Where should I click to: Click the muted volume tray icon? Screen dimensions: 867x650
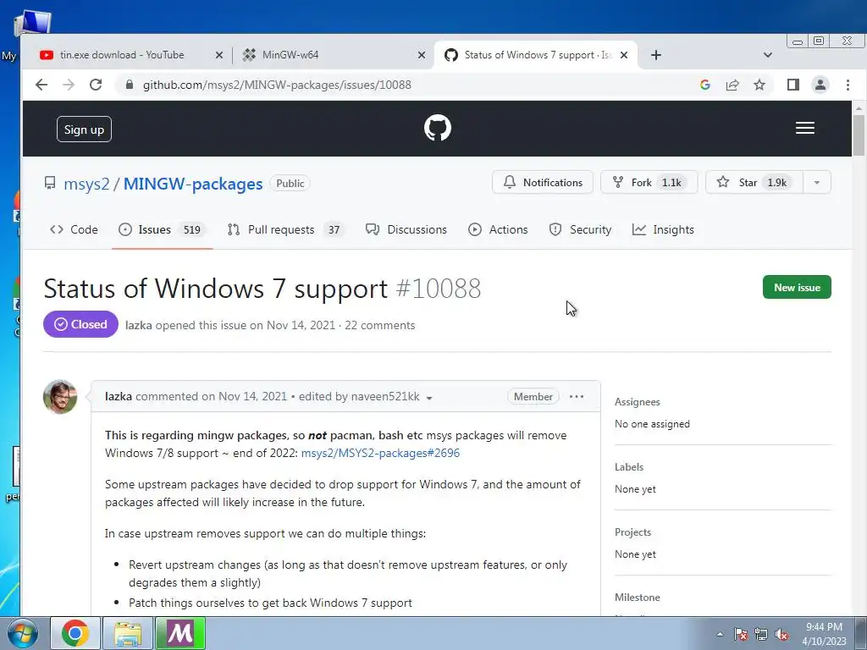tap(781, 634)
